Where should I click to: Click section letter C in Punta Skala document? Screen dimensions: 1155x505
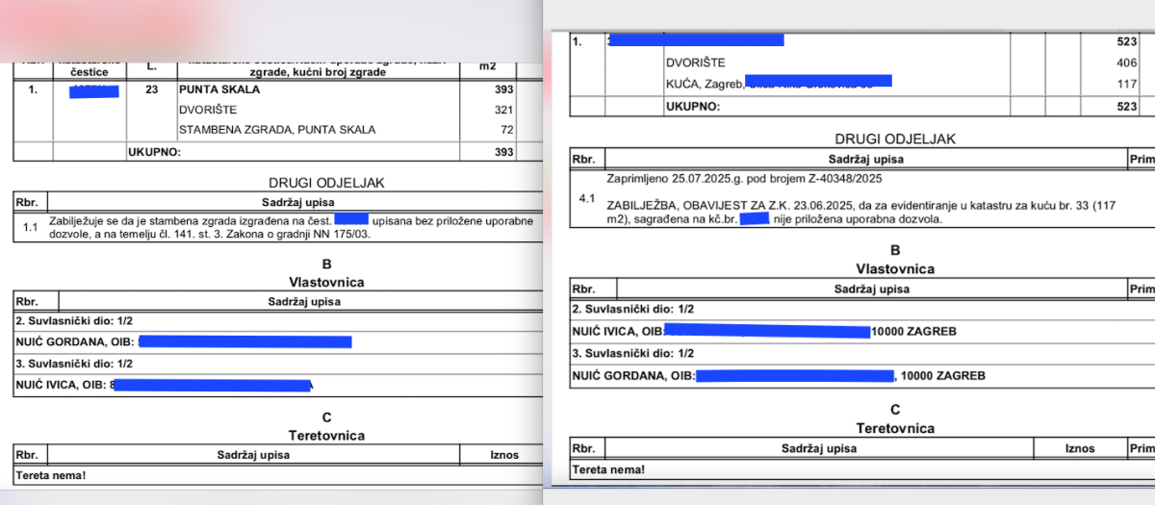[x=327, y=417]
